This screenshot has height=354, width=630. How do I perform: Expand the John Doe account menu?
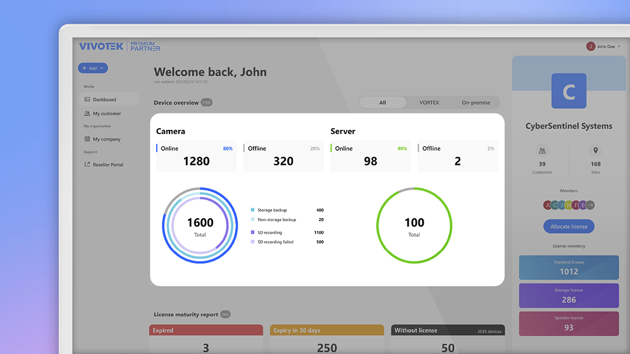619,47
